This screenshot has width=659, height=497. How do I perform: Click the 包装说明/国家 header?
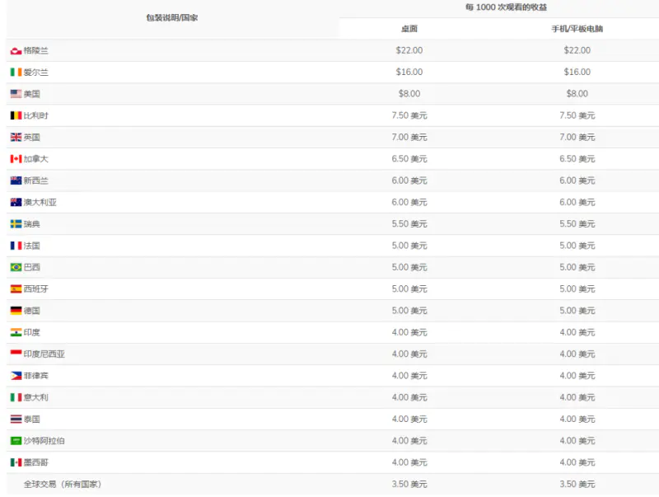click(x=171, y=17)
